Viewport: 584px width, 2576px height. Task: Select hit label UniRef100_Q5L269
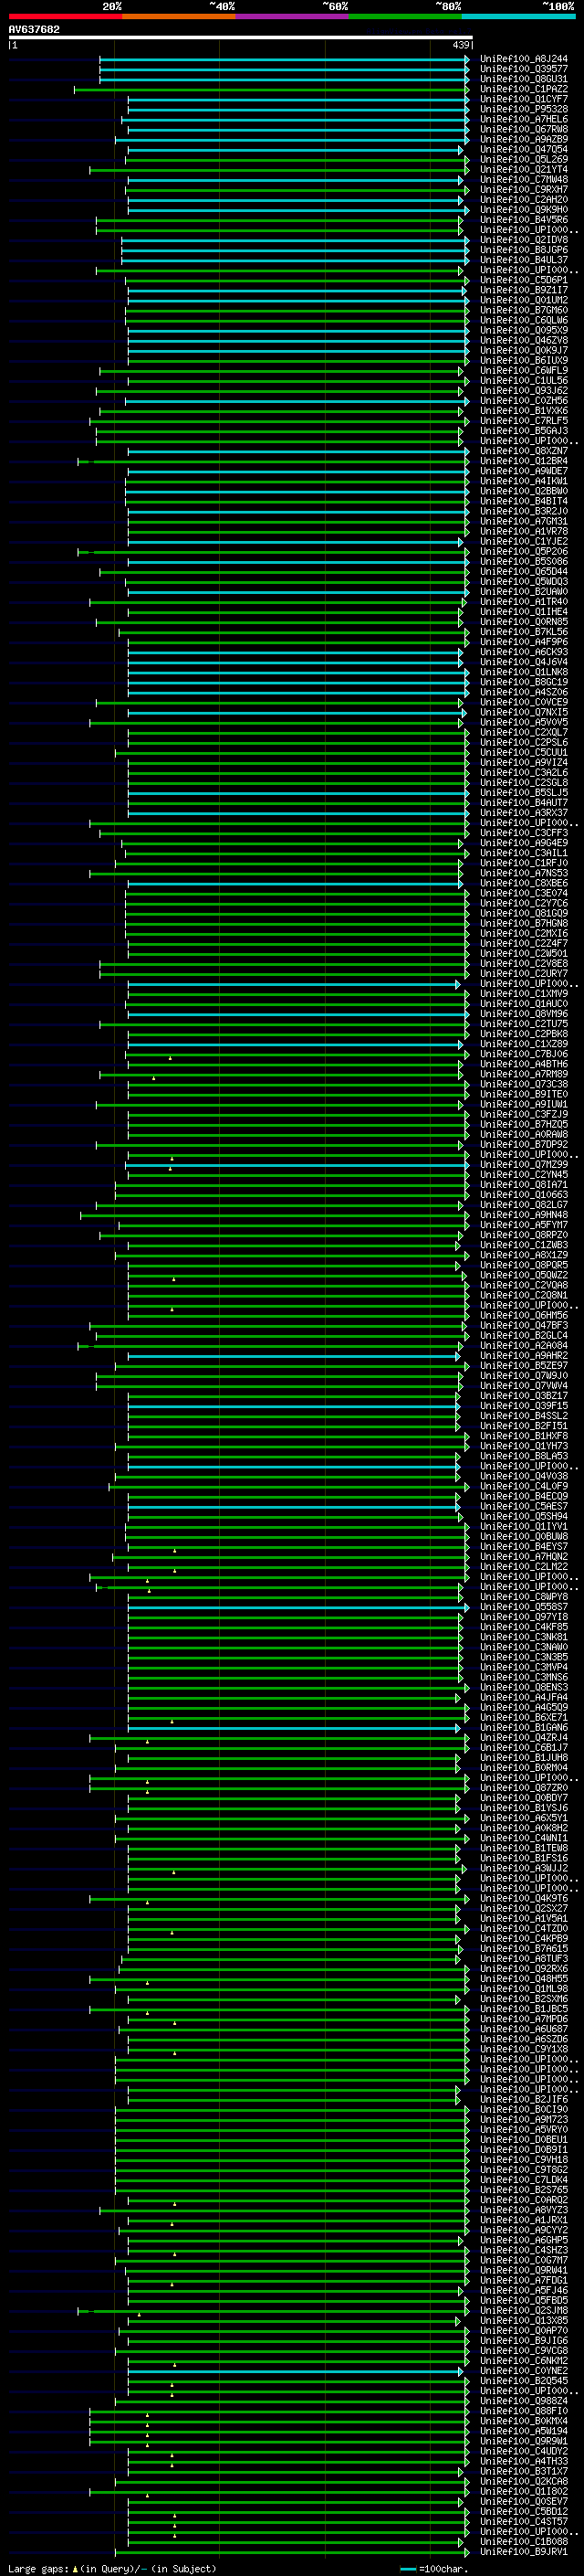click(x=524, y=159)
